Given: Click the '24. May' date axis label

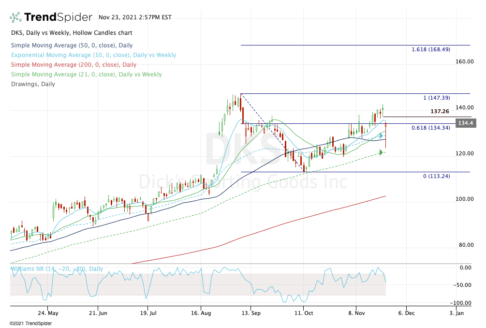Looking at the screenshot, I should coord(48,313).
